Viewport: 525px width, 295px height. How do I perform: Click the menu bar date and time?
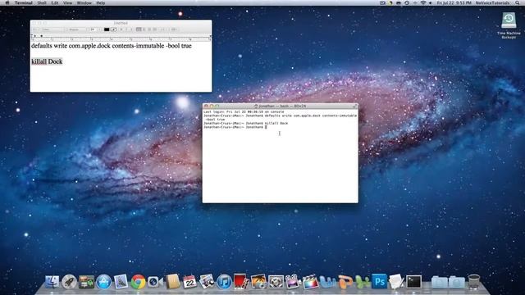[x=454, y=2]
